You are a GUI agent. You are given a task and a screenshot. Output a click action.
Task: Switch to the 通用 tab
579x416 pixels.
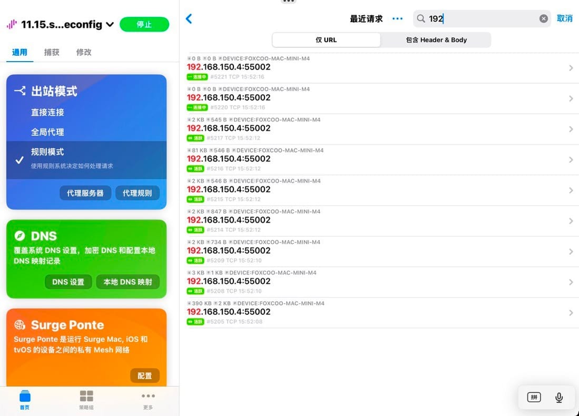click(19, 52)
